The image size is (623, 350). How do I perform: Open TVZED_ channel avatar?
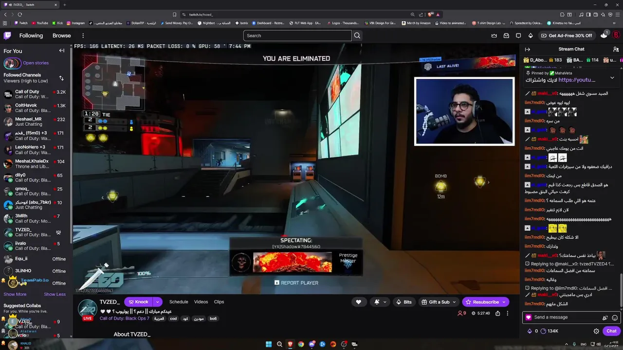tap(88, 310)
